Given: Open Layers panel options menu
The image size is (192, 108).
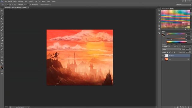Looking at the screenshot, I should pos(191,44).
